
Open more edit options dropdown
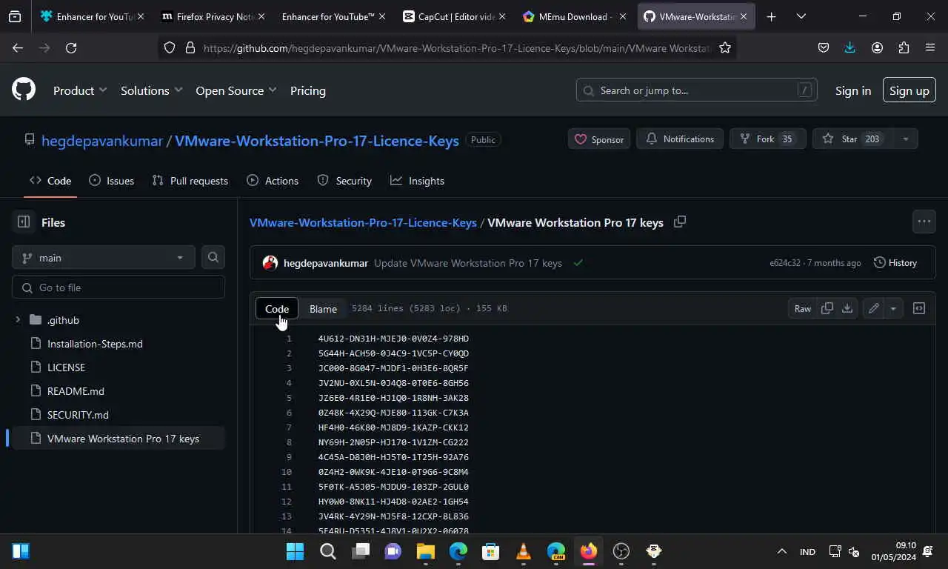click(893, 308)
